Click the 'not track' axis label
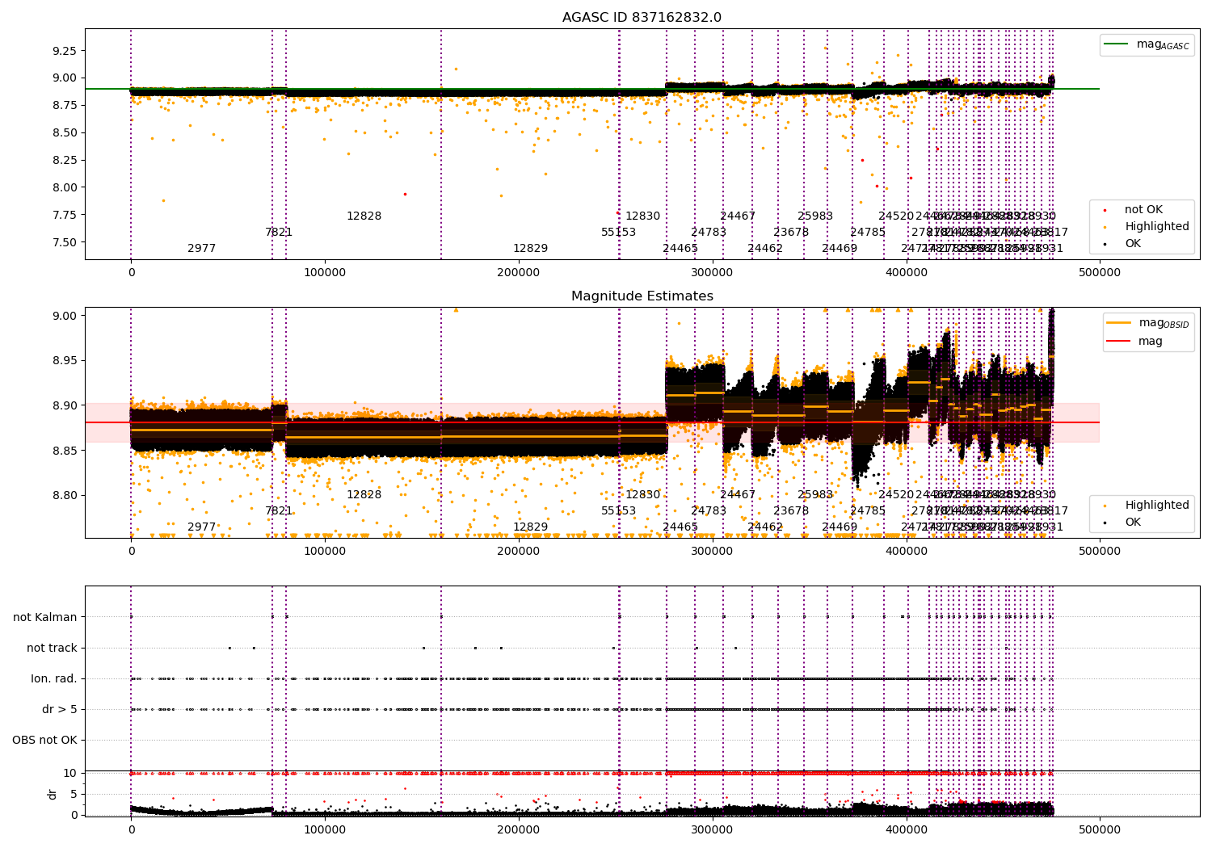Viewport: 1212px width, 848px height. pyautogui.click(x=52, y=649)
